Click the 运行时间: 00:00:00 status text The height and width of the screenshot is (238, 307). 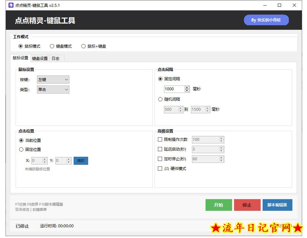click(57, 226)
